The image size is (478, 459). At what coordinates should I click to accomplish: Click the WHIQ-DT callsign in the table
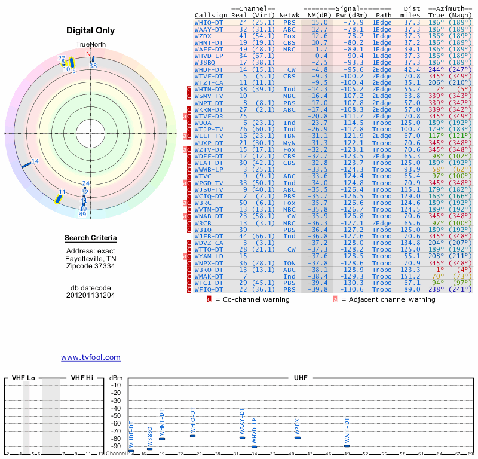[209, 22]
